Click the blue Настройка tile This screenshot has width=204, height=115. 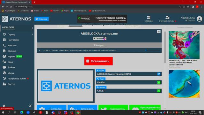[x=52, y=107]
